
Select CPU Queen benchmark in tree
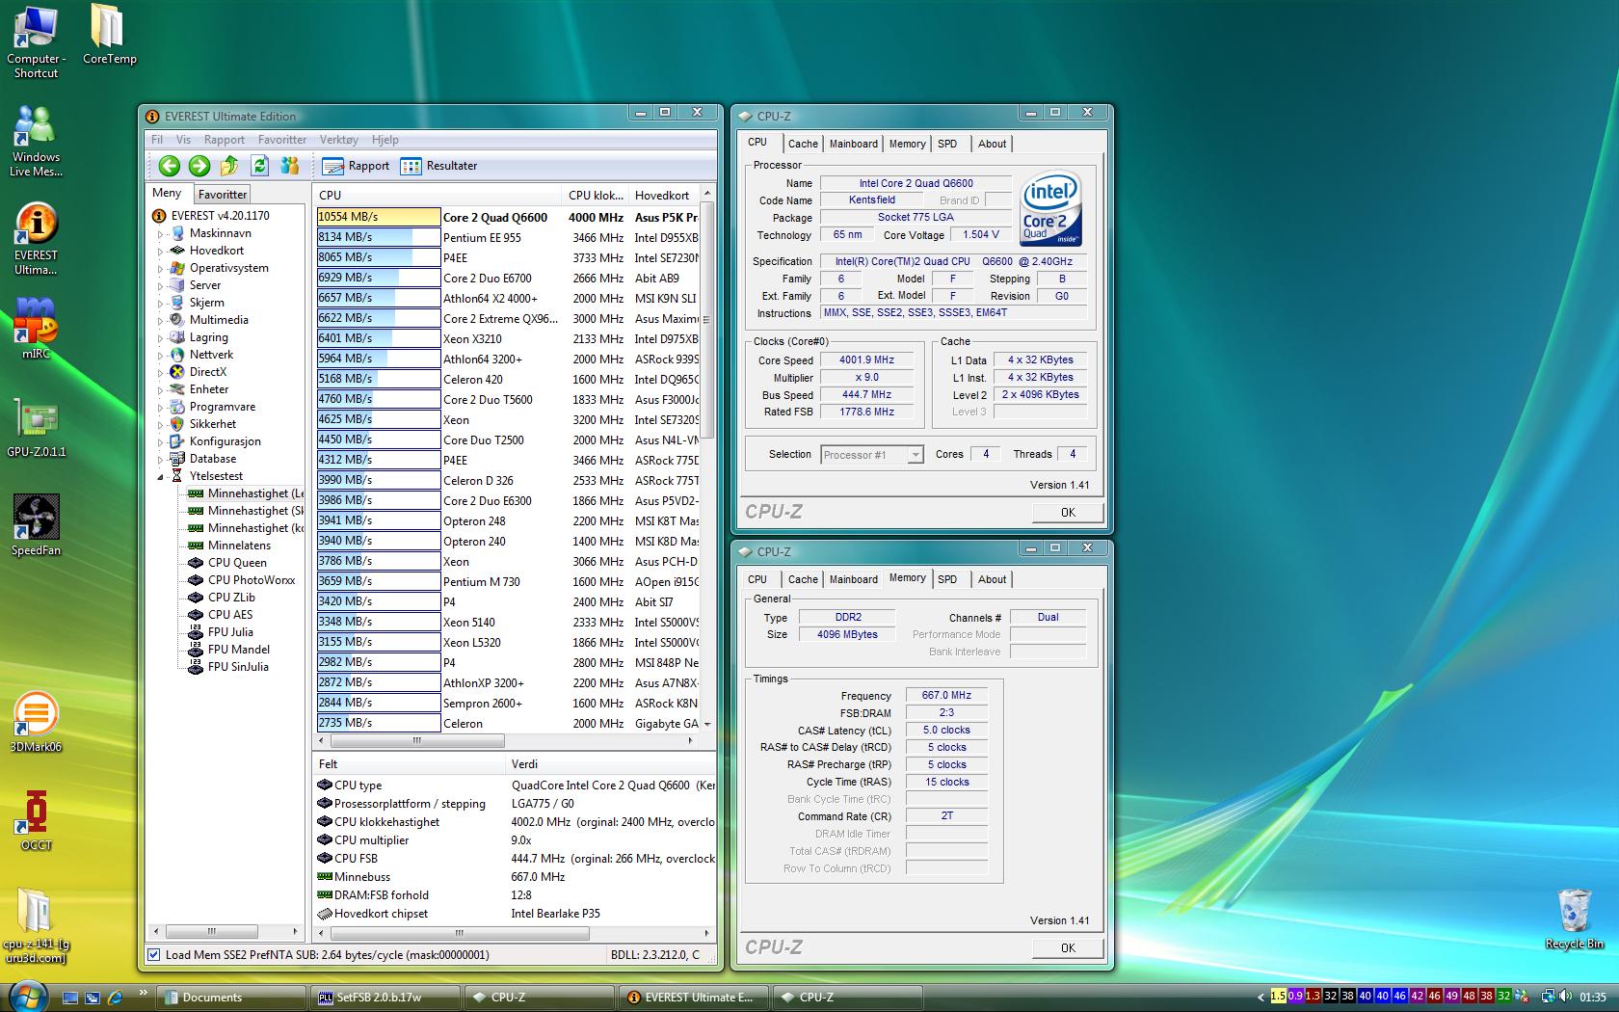click(237, 563)
